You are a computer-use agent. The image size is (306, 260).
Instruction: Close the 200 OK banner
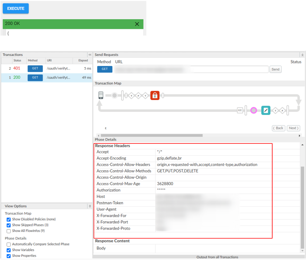(137, 24)
